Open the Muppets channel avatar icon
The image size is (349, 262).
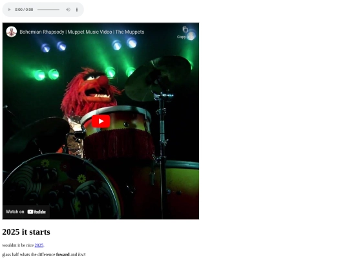pyautogui.click(x=12, y=32)
